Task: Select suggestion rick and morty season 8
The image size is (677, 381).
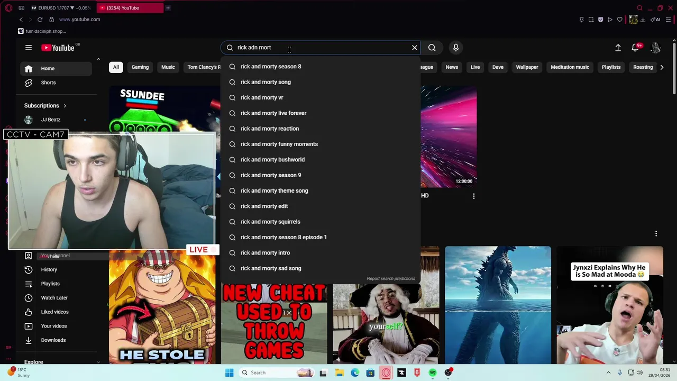Action: (321, 67)
